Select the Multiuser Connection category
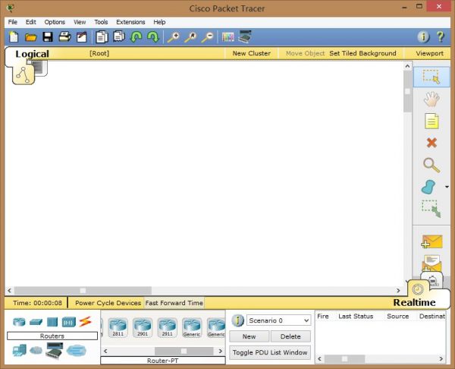 click(77, 351)
